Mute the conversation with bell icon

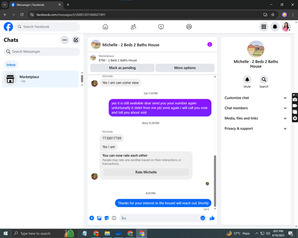pyautogui.click(x=247, y=80)
